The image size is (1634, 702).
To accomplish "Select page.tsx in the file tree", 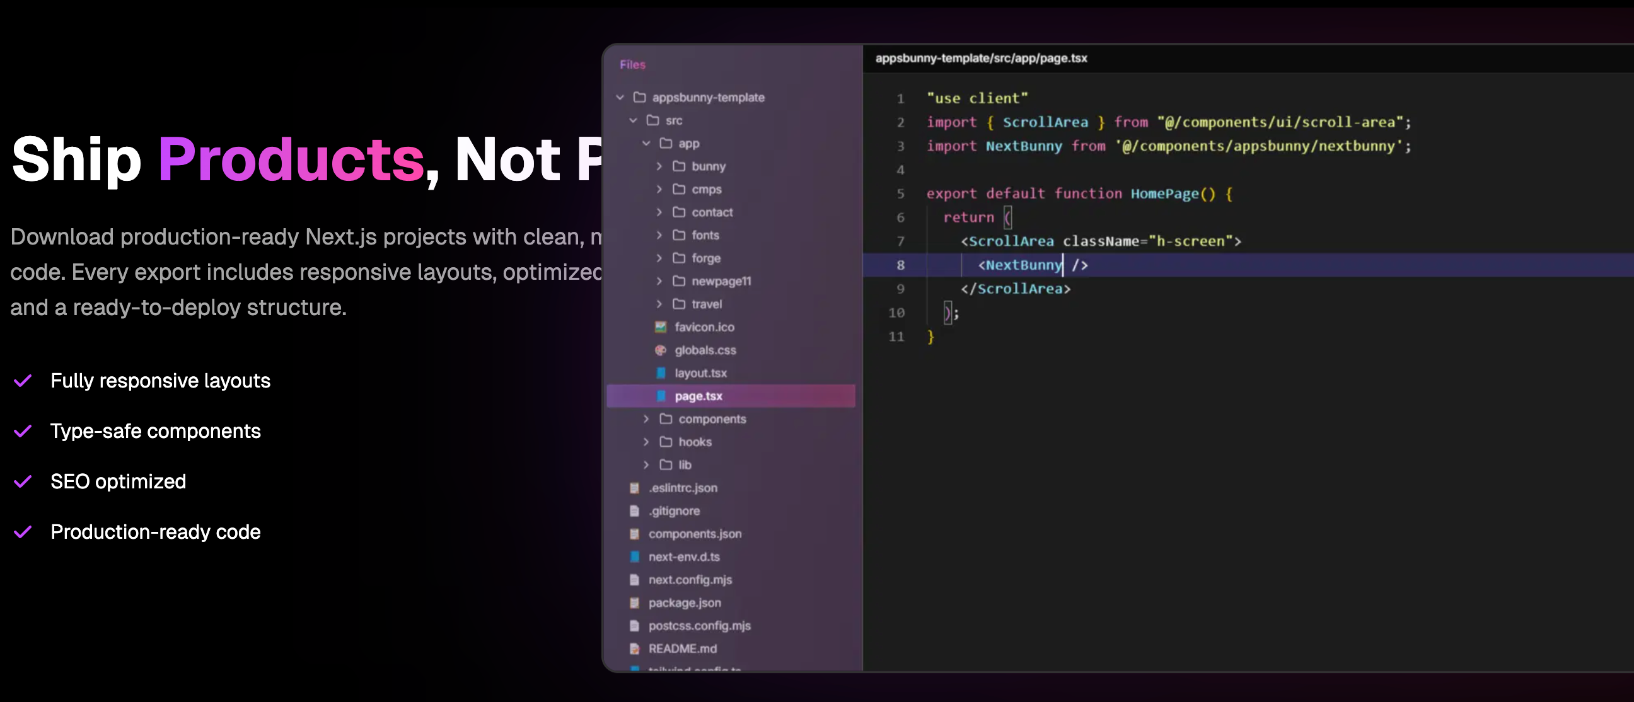I will click(x=698, y=396).
